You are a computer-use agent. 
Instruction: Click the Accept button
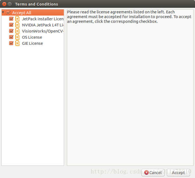coord(178,172)
